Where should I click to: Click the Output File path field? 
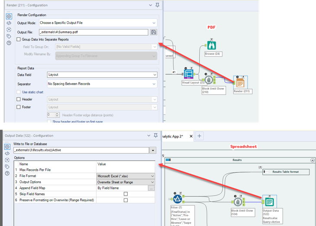pos(94,32)
